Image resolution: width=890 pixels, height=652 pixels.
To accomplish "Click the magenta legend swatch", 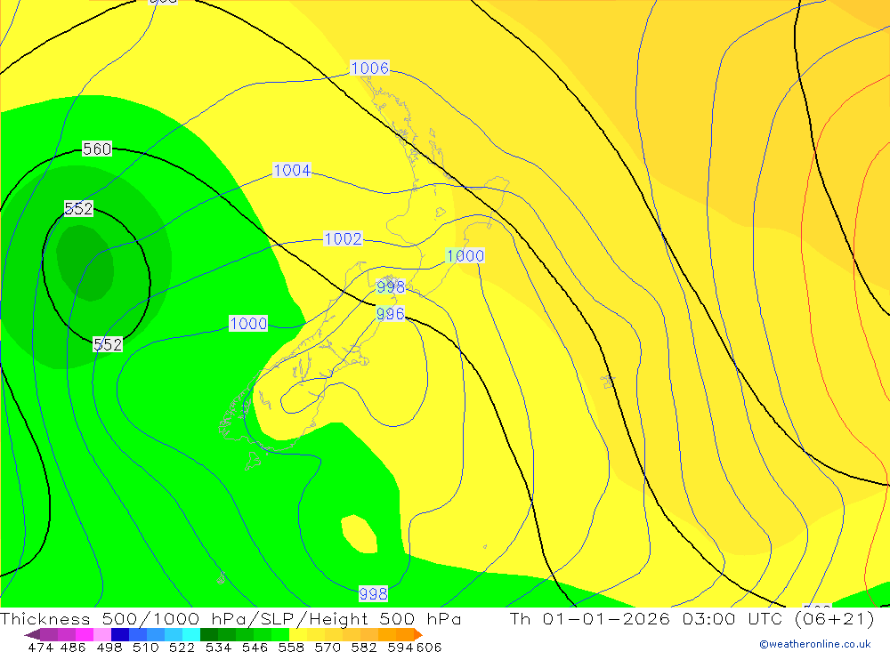I will tap(84, 634).
